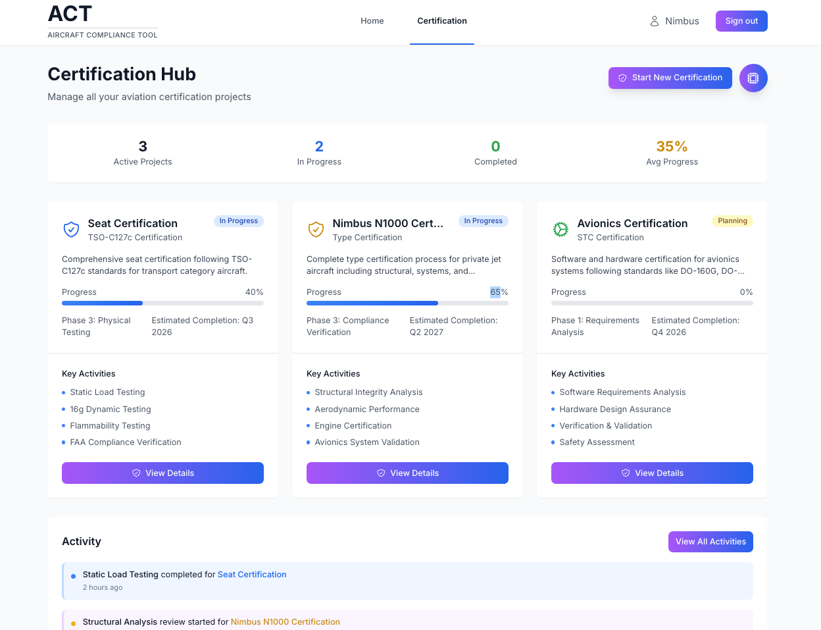Click the Nimbus username in the header

pos(682,21)
